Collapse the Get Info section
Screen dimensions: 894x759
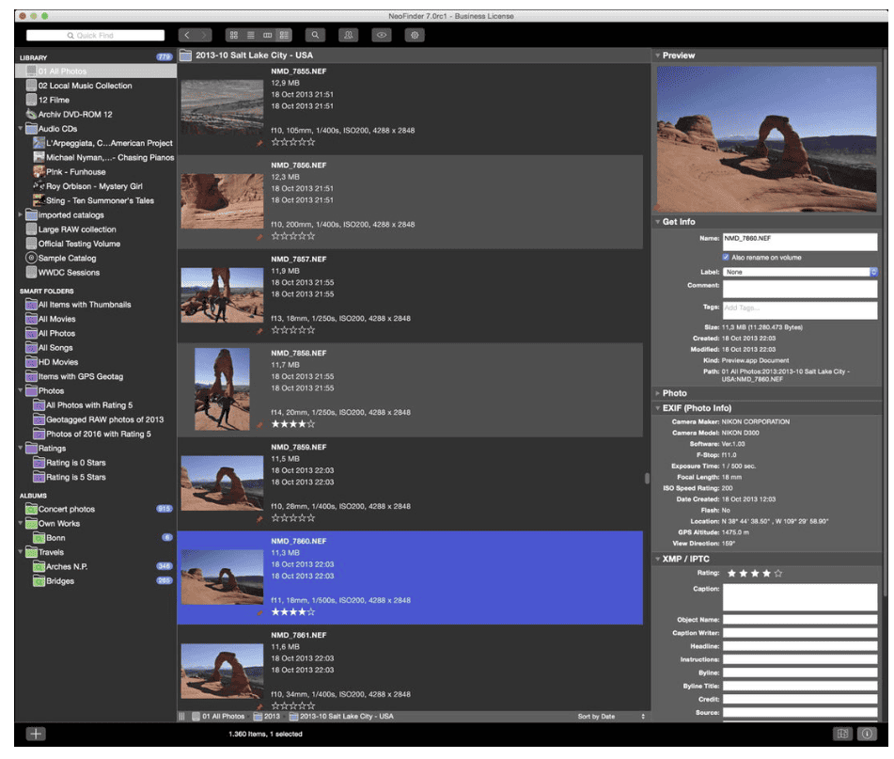pyautogui.click(x=657, y=221)
